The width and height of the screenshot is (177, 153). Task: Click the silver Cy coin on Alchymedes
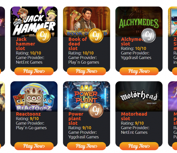148,35
